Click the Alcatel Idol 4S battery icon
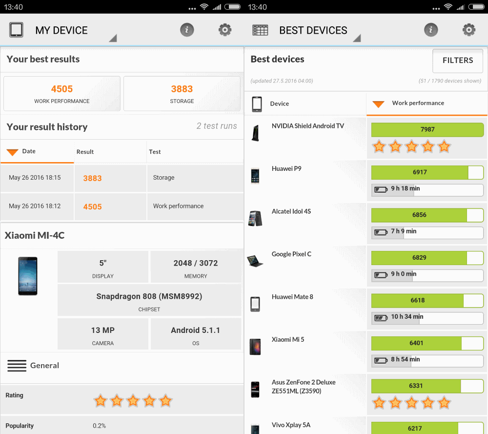The width and height of the screenshot is (488, 434). 381,231
